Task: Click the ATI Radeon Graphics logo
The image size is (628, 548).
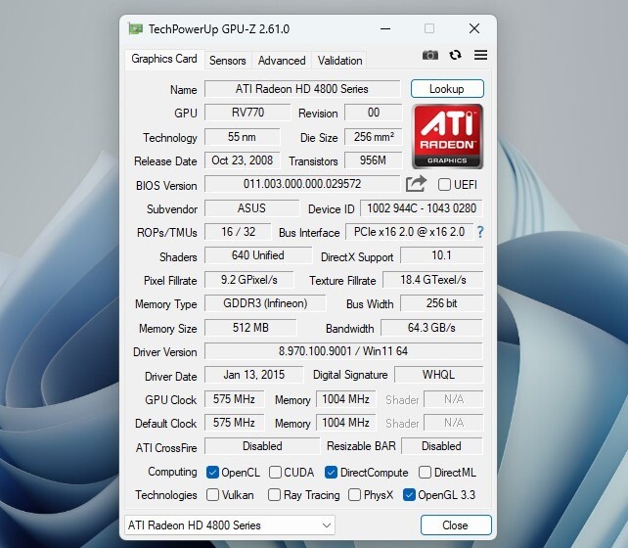Action: point(447,136)
